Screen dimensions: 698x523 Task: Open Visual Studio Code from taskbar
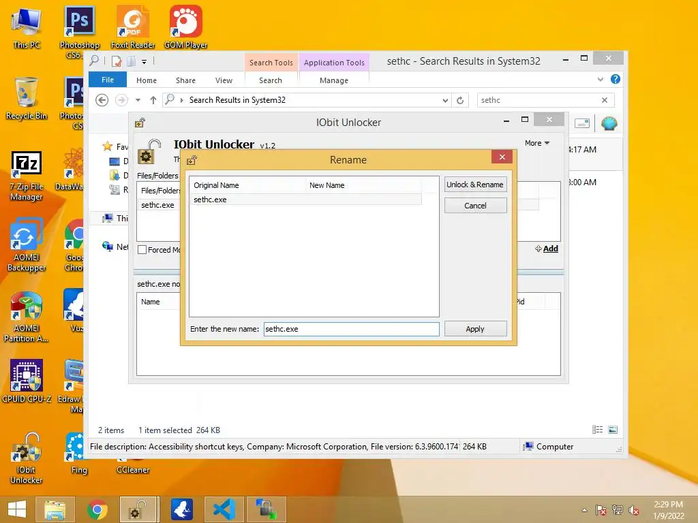(x=224, y=509)
